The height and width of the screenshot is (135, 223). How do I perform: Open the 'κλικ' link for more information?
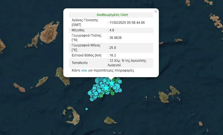click(x=84, y=71)
